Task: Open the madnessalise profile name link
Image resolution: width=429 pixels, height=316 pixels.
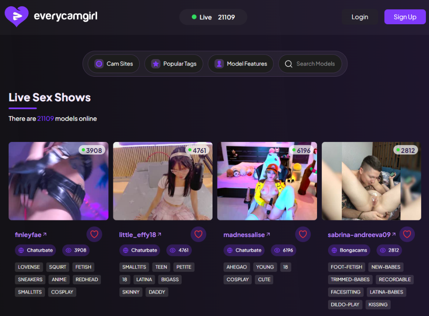Action: [244, 235]
